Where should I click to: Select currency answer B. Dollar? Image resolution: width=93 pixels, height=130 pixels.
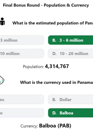pyautogui.click(x=71, y=100)
